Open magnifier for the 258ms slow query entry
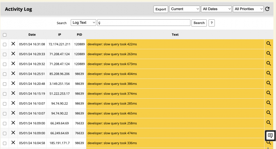Viewport: 276px width, 149px height. 268,123
